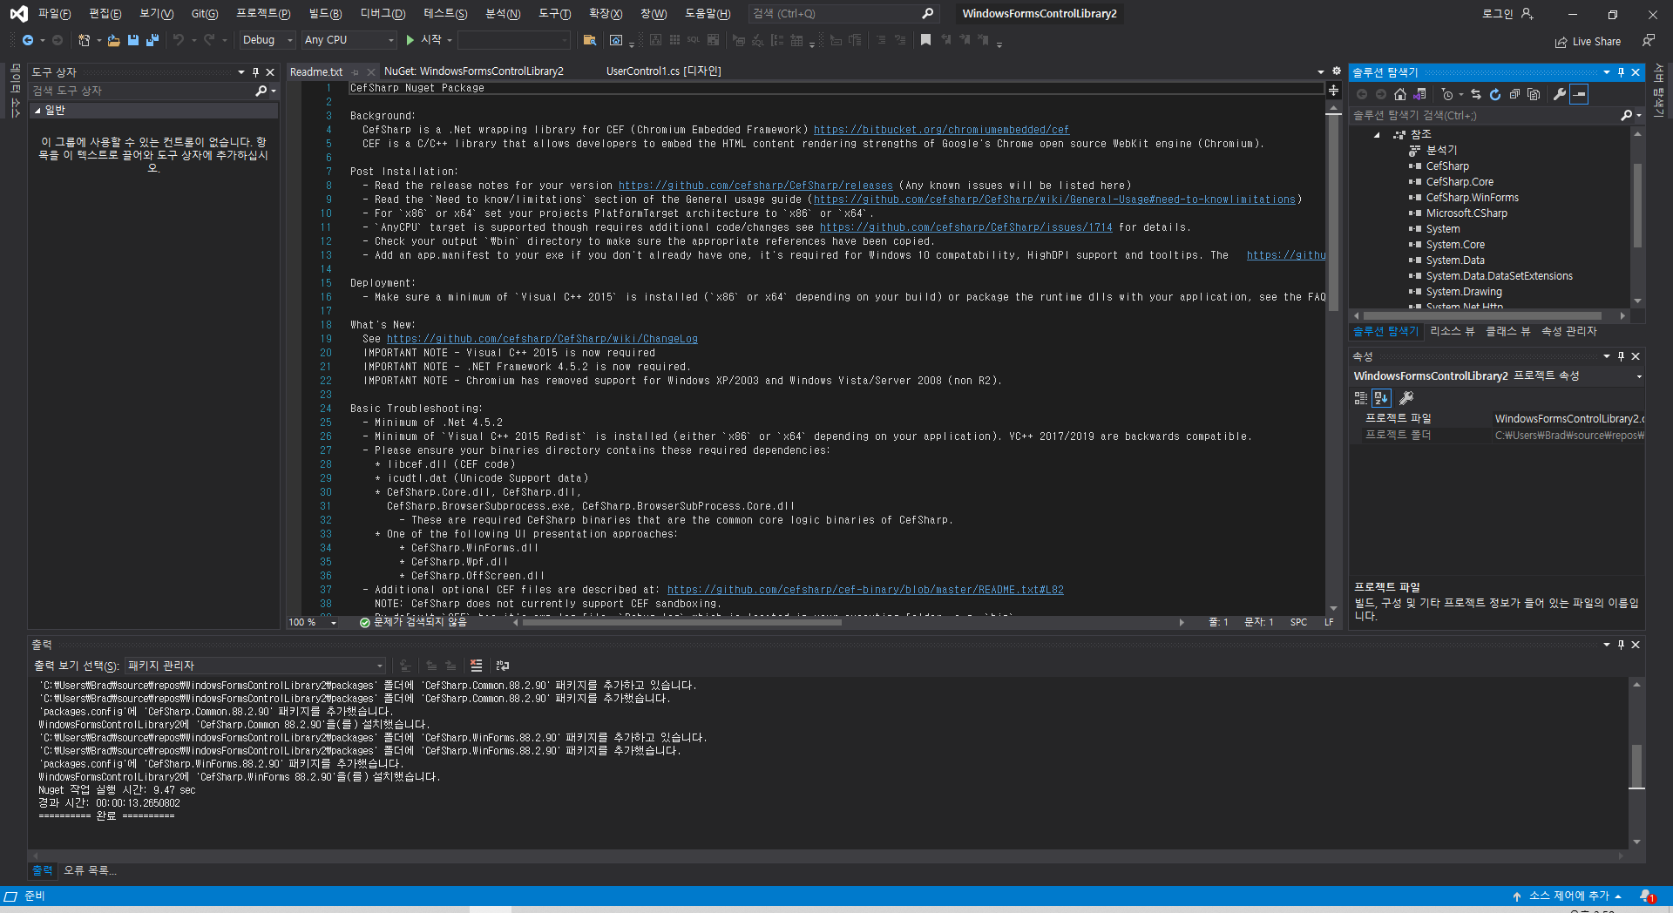Viewport: 1673px width, 913px height.
Task: Select CefSharp.WinForms reference in Solution Explorer
Action: pyautogui.click(x=1472, y=198)
